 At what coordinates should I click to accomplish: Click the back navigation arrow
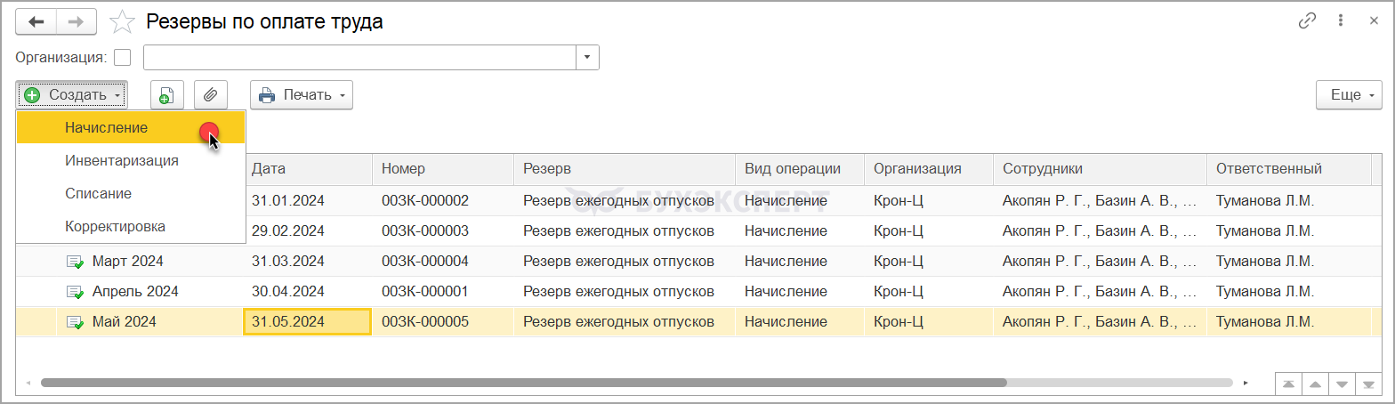coord(36,22)
